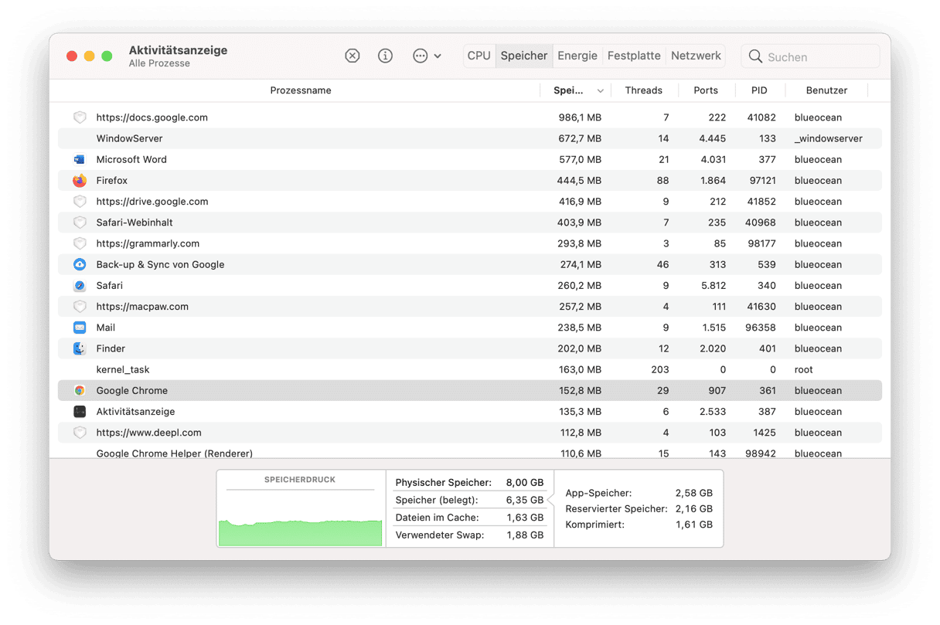
Task: Select the Safari-Webinhalt process name
Action: click(135, 222)
